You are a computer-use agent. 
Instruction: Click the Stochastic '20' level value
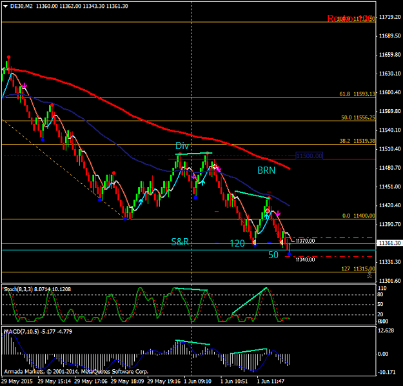point(380,314)
